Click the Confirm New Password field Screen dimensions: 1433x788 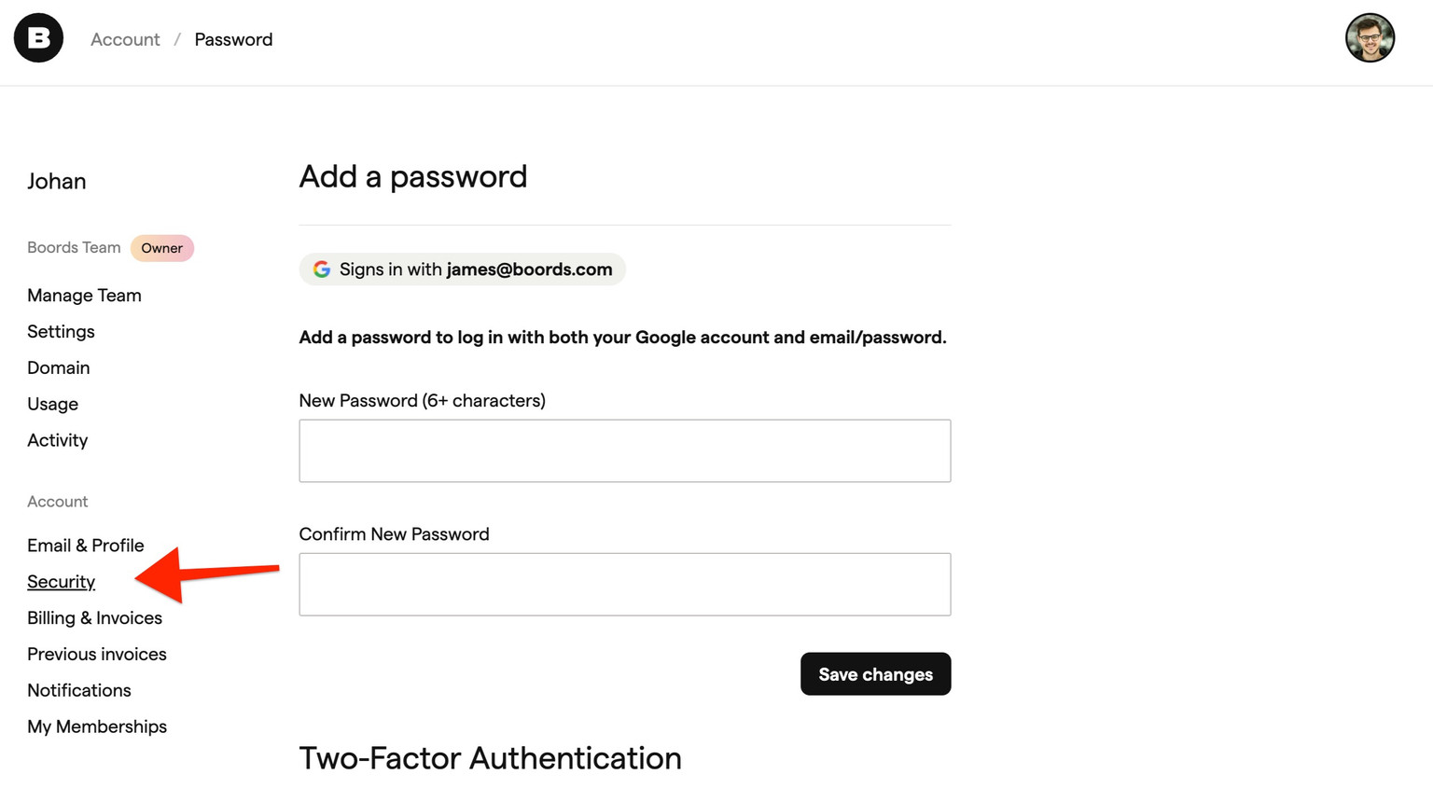pyautogui.click(x=624, y=585)
